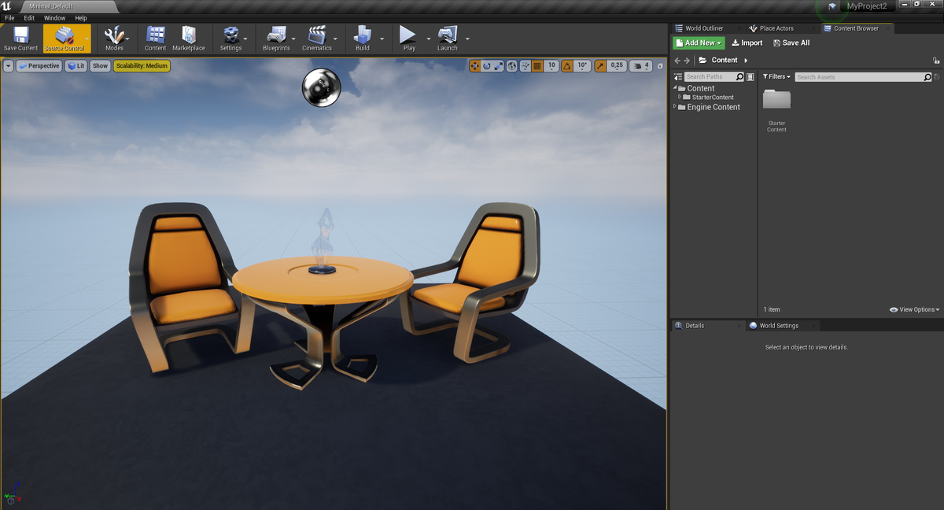This screenshot has height=510, width=944.
Task: Toggle rotation snapping on or off
Action: tap(566, 66)
